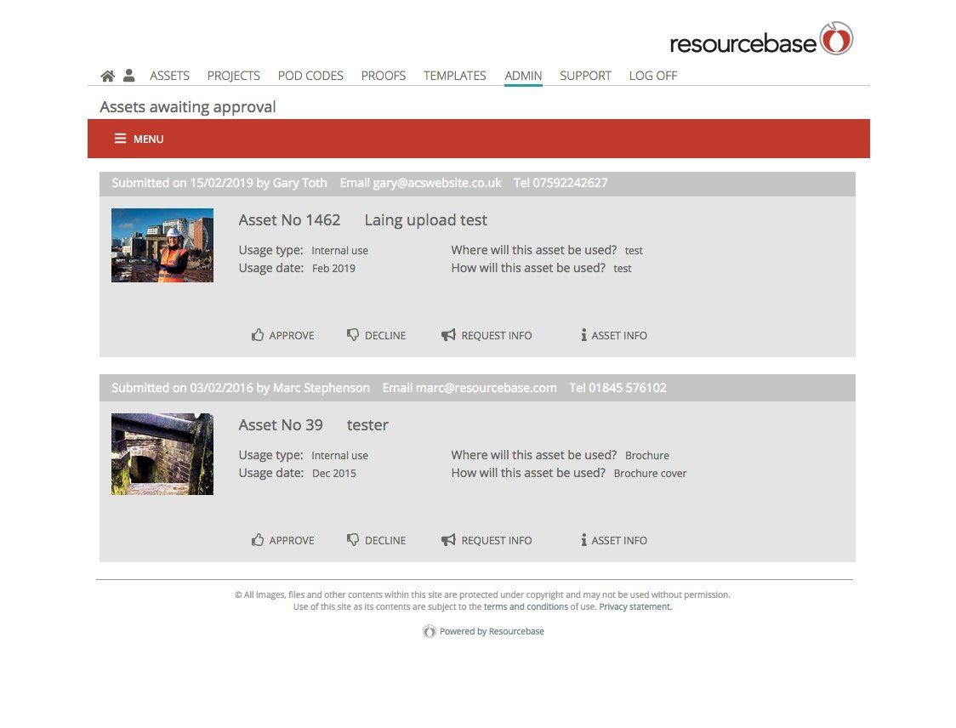Decline Asset No 39 tester
This screenshot has width=956, height=728.
point(376,540)
